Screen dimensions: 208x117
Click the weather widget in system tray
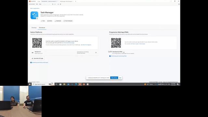(149, 84)
